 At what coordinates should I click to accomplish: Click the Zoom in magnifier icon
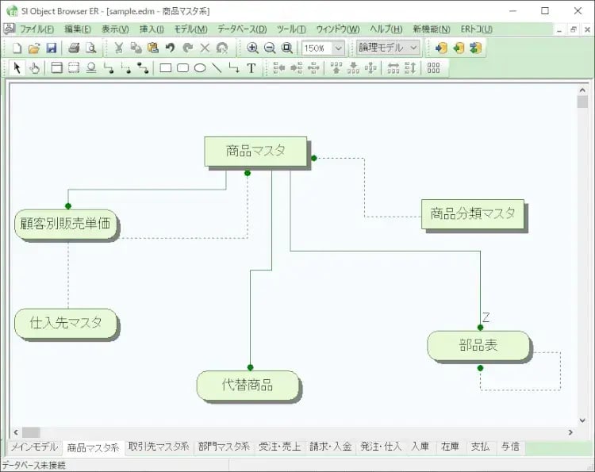tap(252, 48)
